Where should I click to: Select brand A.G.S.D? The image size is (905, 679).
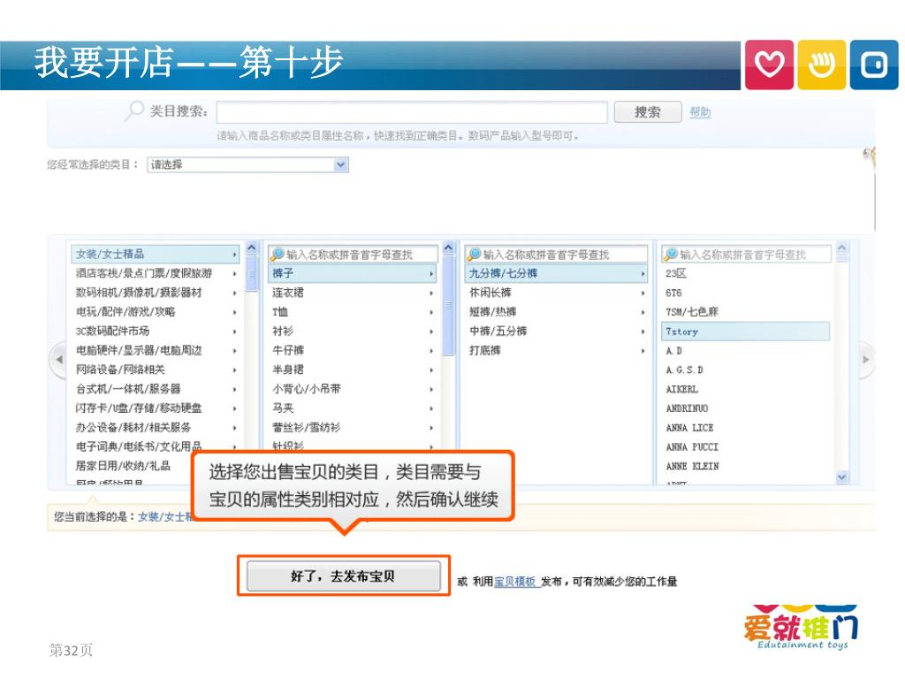tap(685, 370)
